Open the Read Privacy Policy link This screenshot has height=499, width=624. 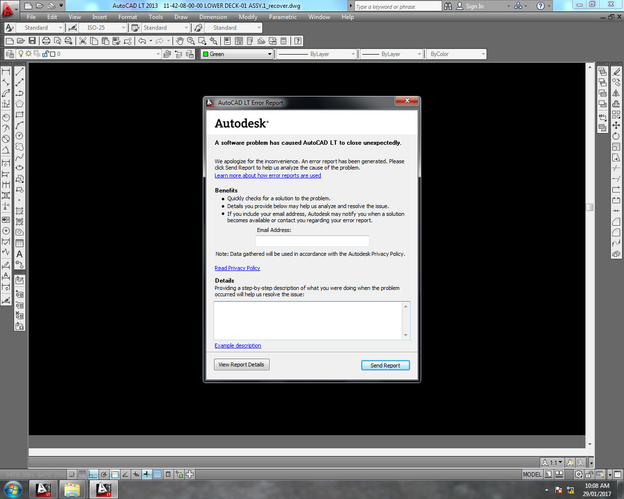237,268
